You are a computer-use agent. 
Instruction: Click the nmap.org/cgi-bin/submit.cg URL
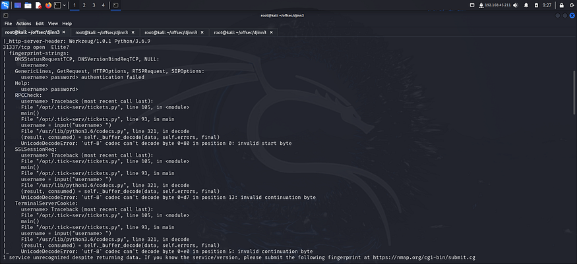click(x=423, y=257)
